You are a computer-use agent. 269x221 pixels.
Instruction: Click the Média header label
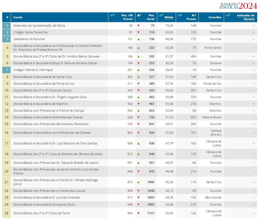pos(169,17)
